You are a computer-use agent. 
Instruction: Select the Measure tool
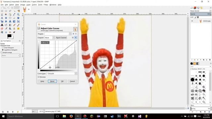(2, 18)
